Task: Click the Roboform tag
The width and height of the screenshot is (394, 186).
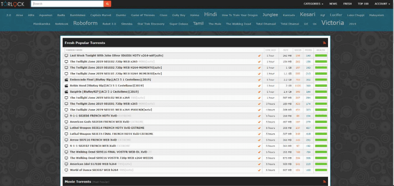Action: tap(85, 23)
